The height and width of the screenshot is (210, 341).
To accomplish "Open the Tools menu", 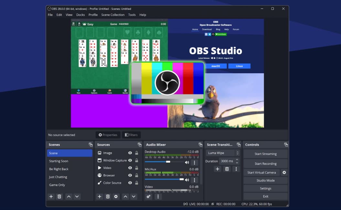I will point(132,15).
